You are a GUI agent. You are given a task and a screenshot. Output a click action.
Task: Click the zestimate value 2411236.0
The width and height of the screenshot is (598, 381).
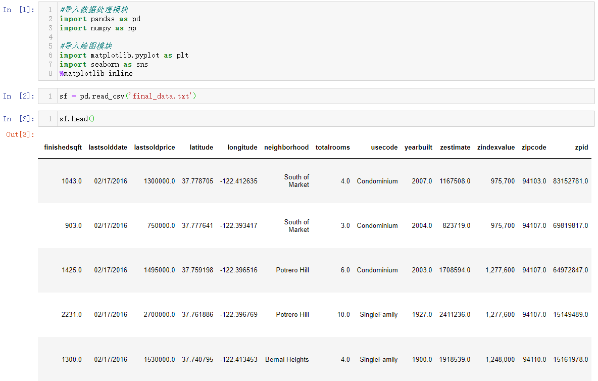click(x=455, y=315)
